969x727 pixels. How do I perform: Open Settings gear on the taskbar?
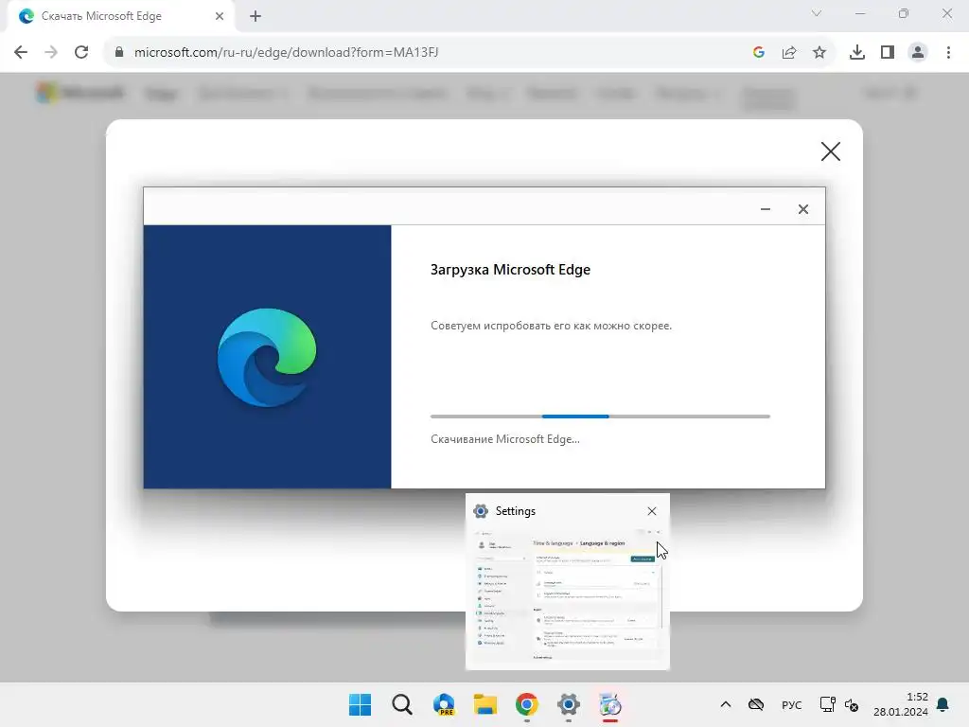point(569,704)
